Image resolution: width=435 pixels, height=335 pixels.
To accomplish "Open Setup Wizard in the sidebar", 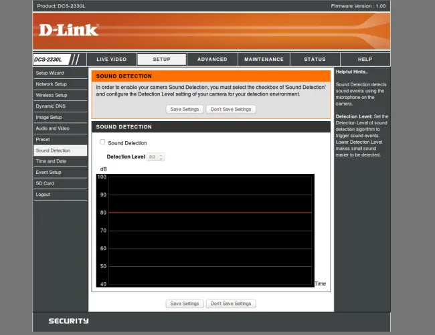I will 60,73.
